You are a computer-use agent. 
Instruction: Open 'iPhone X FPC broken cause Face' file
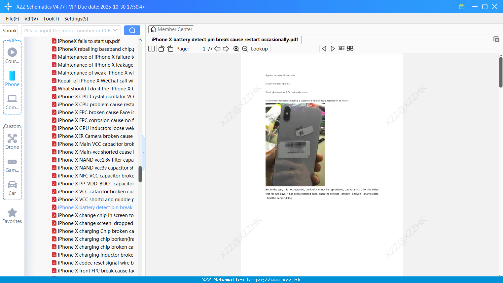tap(93, 112)
